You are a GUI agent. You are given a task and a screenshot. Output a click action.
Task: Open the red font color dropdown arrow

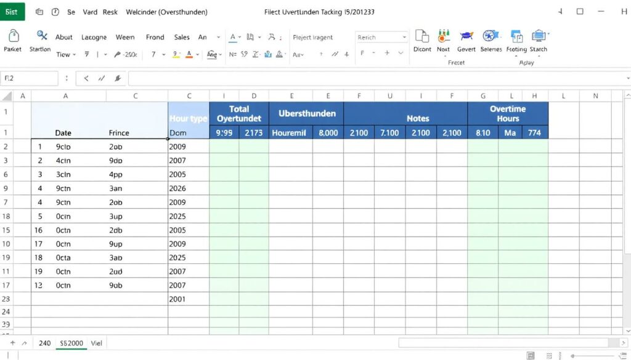pos(198,55)
